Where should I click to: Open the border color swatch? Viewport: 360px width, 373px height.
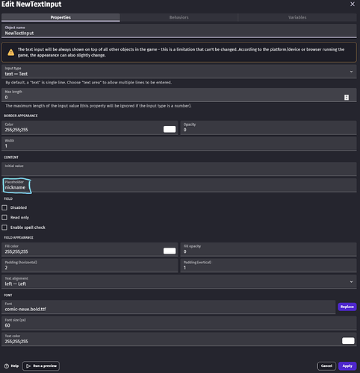pyautogui.click(x=170, y=129)
